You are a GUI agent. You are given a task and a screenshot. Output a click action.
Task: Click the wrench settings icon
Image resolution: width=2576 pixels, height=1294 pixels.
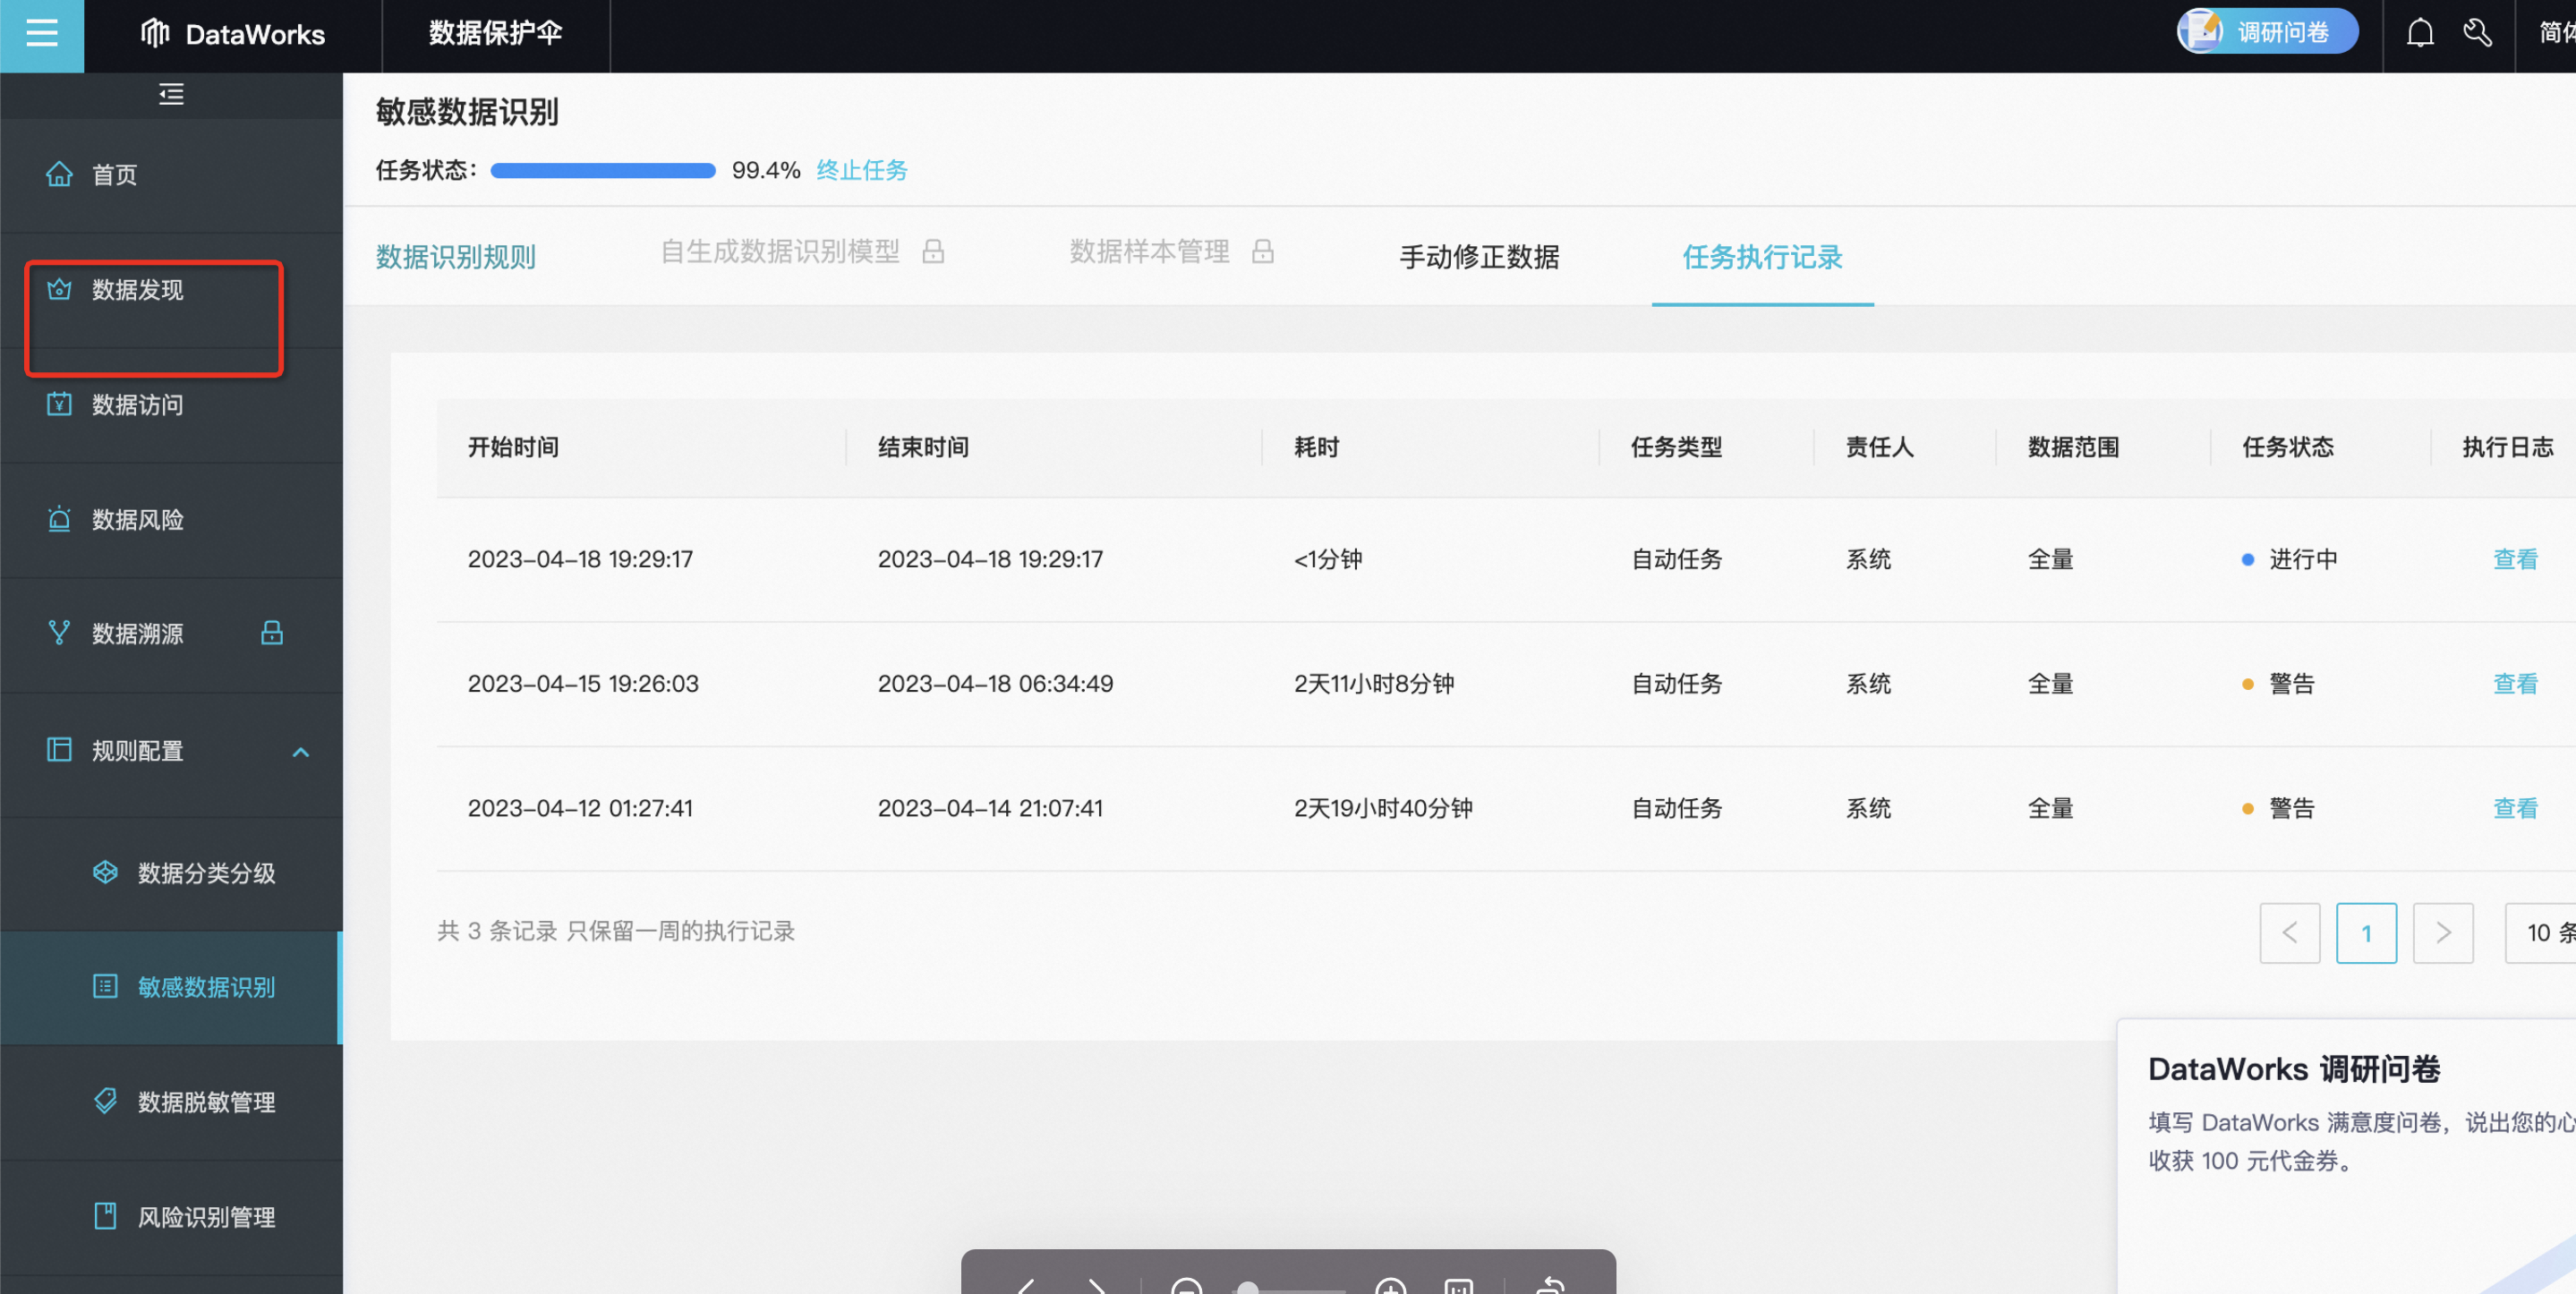[x=2477, y=34]
